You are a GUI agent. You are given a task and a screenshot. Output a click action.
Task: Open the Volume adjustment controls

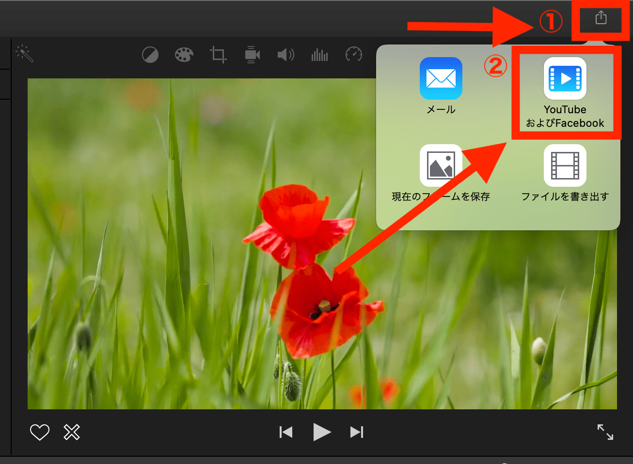(285, 55)
